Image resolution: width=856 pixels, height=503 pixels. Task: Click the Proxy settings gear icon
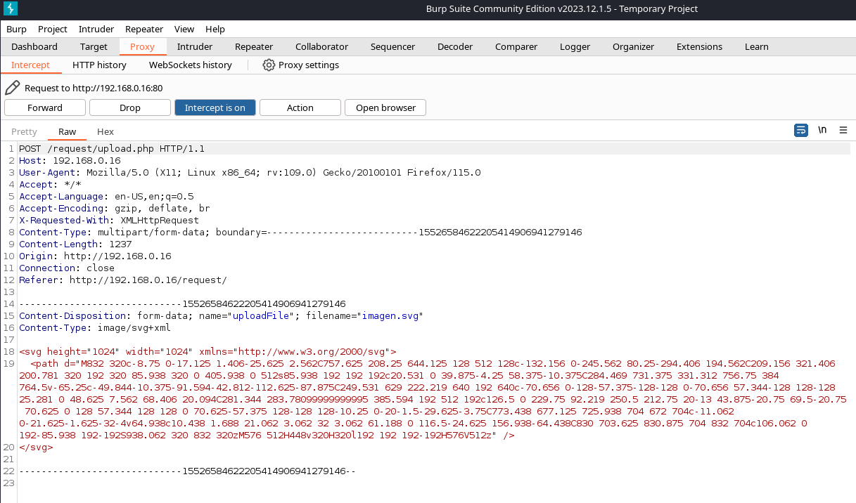pos(269,65)
